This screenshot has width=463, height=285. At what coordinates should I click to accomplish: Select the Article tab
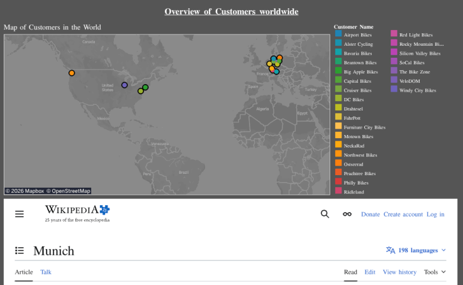pyautogui.click(x=24, y=272)
